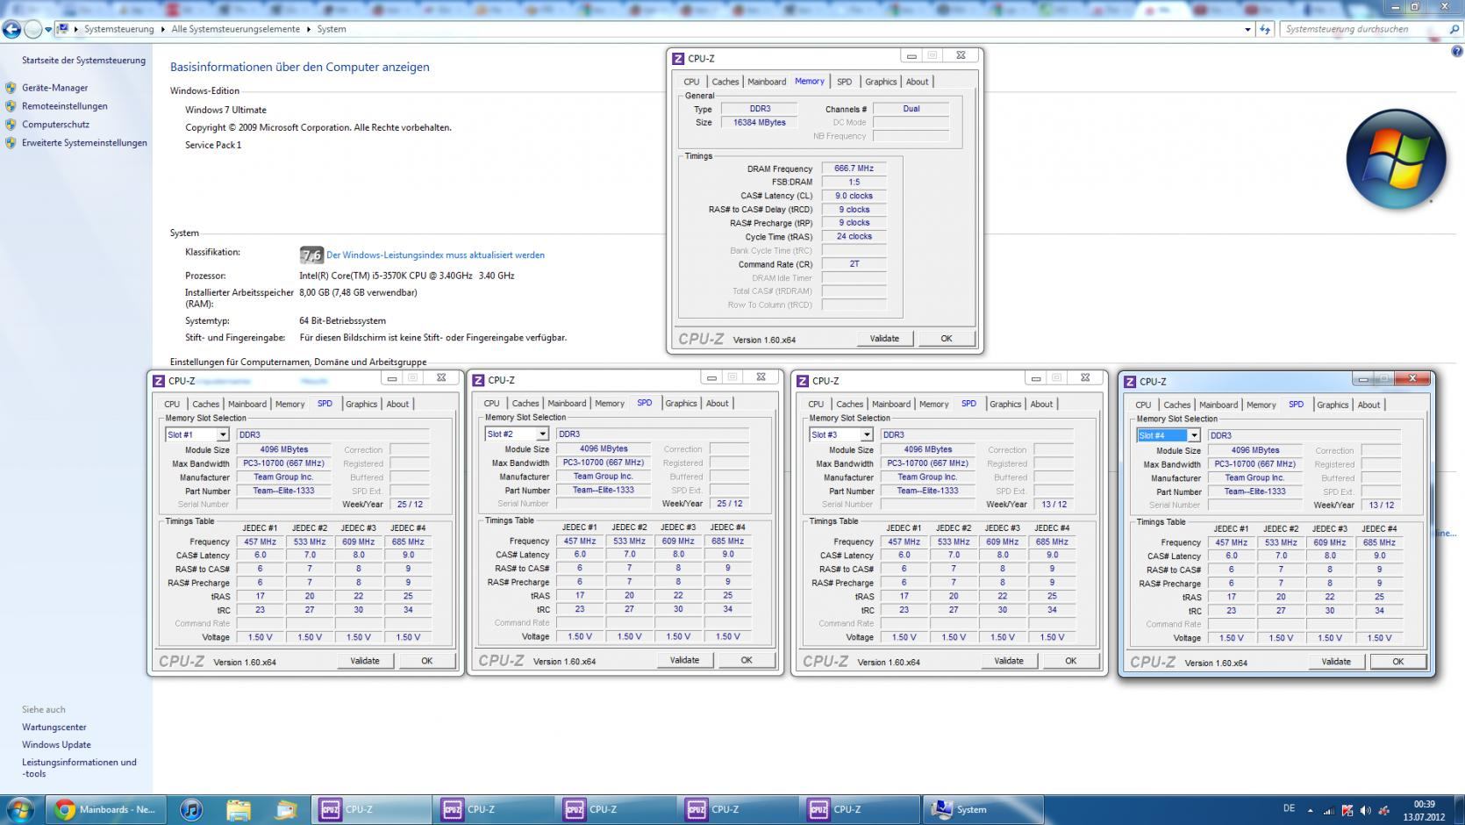Click the Command Rate 2T value
Viewport: 1465px width, 825px height.
854,264
